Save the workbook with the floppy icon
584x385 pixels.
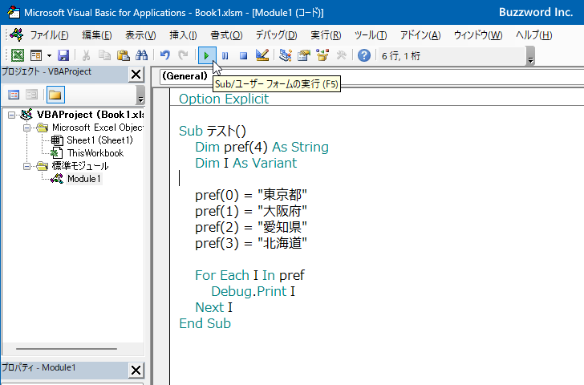pyautogui.click(x=63, y=55)
